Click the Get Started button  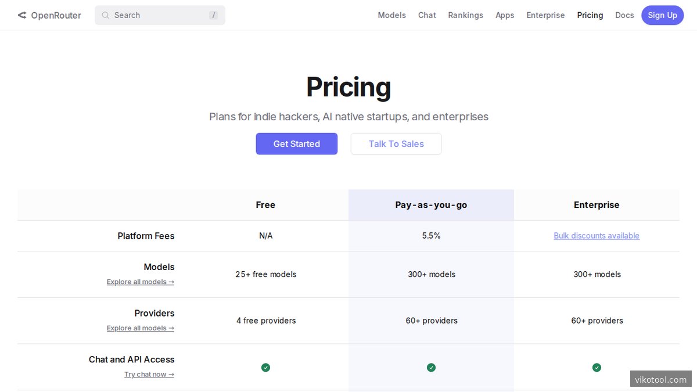[x=296, y=144]
